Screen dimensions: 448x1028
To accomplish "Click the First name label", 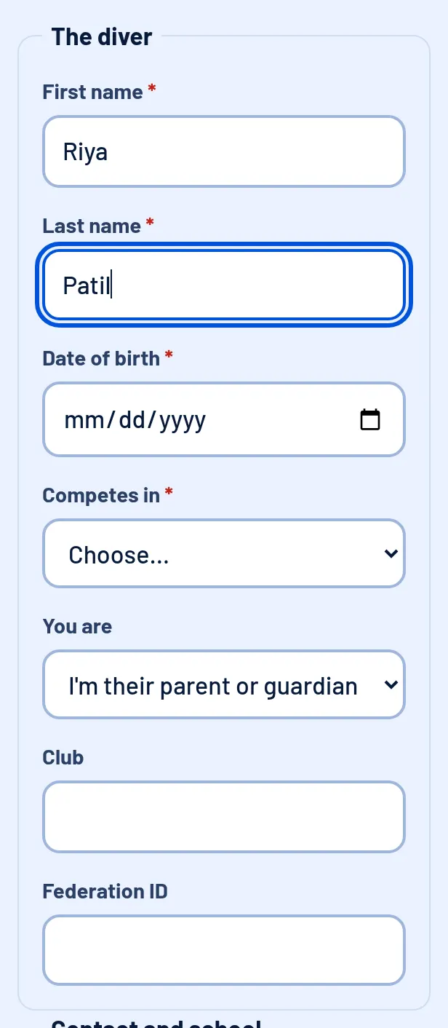I will click(x=92, y=92).
